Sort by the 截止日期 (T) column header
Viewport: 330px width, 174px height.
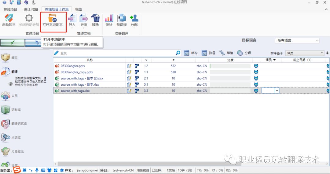pyautogui.click(x=302, y=60)
